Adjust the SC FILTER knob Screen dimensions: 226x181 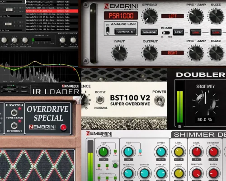tap(14, 40)
